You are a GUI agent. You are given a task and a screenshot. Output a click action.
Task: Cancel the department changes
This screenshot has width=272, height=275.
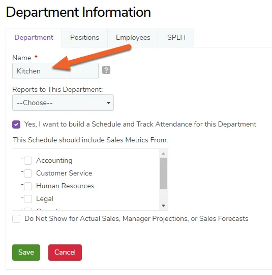pos(65,253)
